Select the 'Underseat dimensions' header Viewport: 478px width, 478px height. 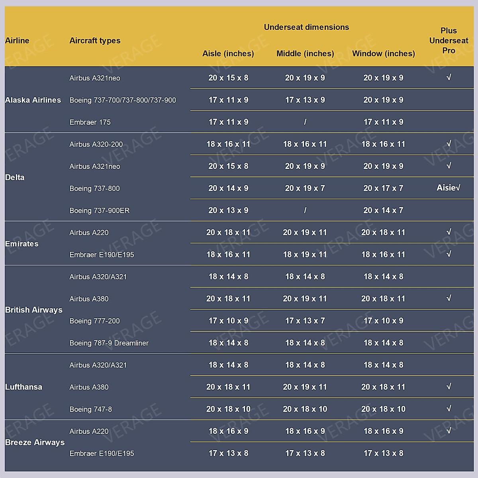click(306, 27)
